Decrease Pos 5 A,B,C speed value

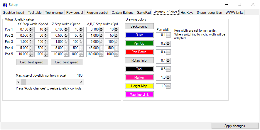pos(116,55)
